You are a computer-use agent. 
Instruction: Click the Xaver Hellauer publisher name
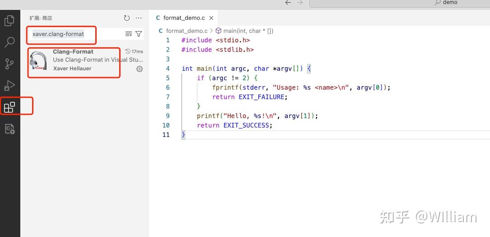pyautogui.click(x=72, y=68)
